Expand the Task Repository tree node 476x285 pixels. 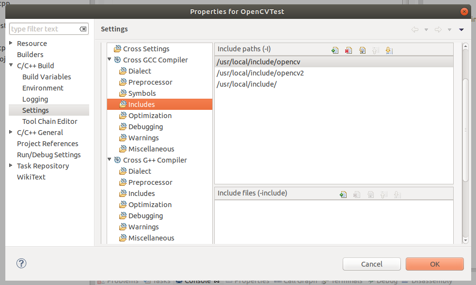11,165
